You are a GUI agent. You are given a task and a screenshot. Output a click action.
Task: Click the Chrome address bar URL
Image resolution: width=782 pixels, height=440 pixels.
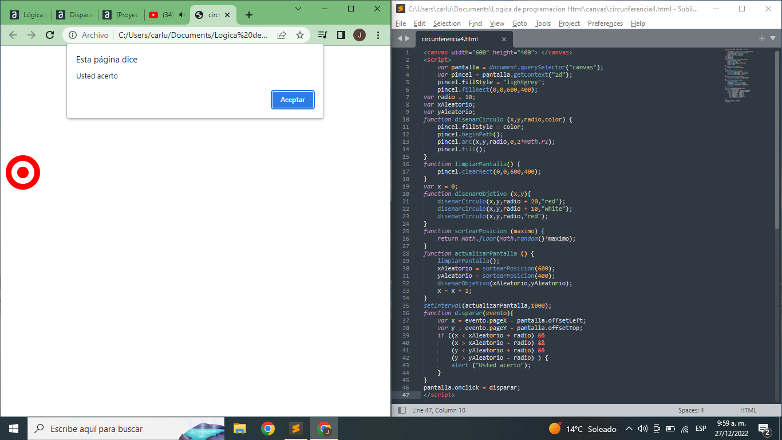tap(193, 35)
